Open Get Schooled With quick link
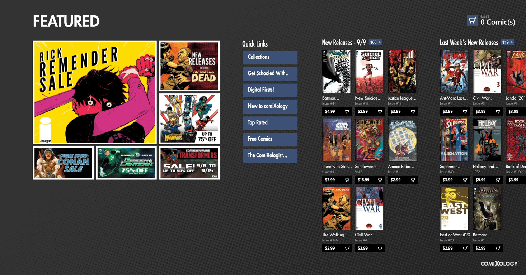This screenshot has width=526, height=275. (x=270, y=73)
